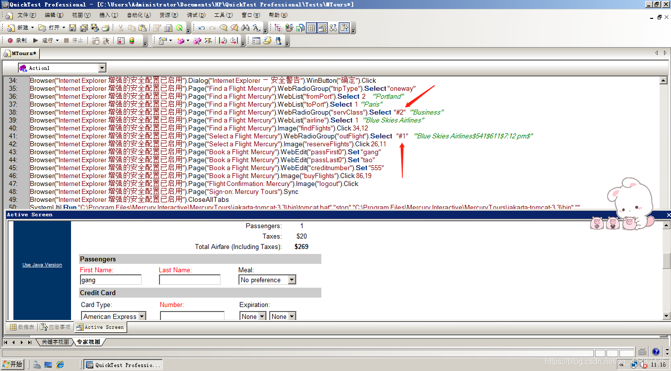
Task: Open the Action1 action dropdown
Action: (x=102, y=68)
